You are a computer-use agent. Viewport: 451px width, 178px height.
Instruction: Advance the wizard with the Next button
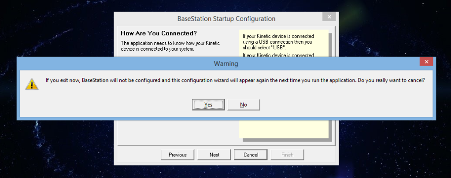point(214,155)
